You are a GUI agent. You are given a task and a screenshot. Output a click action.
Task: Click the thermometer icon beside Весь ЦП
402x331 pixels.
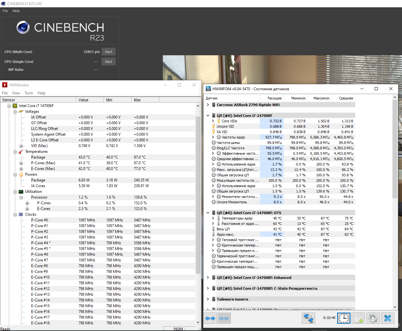pos(214,229)
